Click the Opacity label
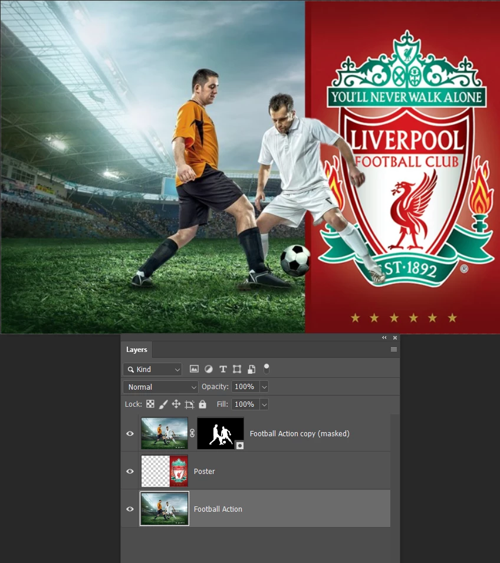This screenshot has height=563, width=500. point(215,386)
